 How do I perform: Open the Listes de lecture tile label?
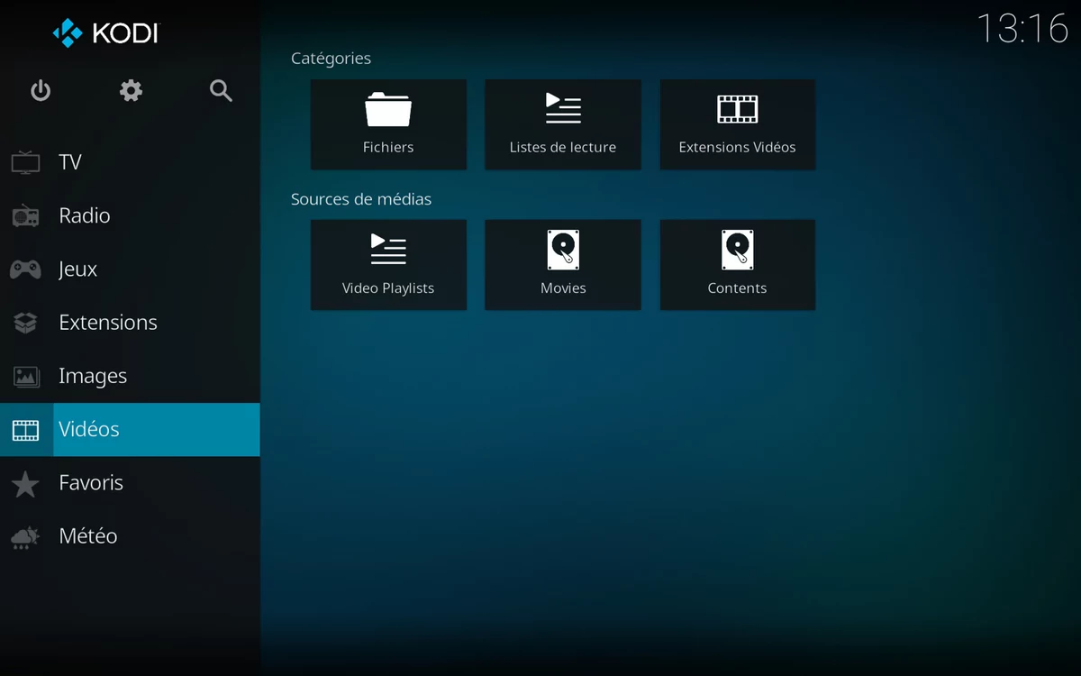point(563,147)
